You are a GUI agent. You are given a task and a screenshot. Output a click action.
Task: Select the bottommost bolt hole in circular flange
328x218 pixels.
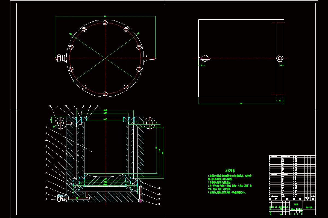105,93
